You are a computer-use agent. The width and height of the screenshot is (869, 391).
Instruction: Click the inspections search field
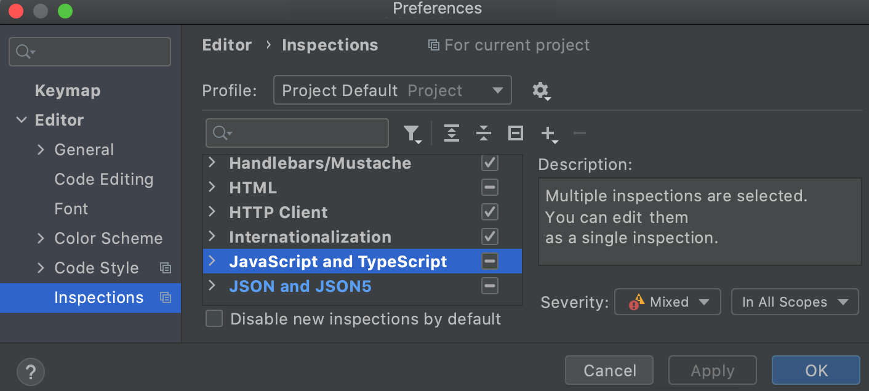[297, 133]
